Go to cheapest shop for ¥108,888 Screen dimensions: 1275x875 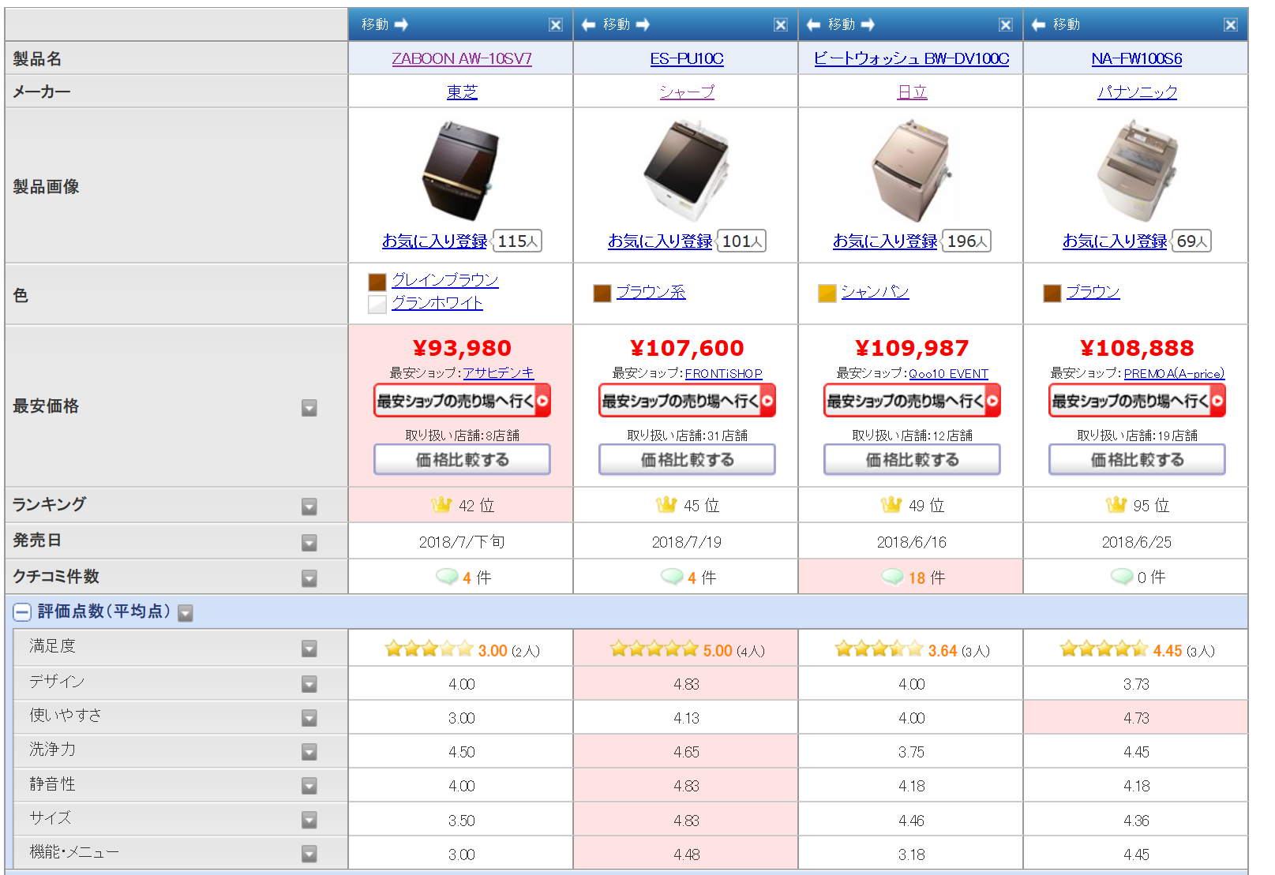(x=1137, y=401)
